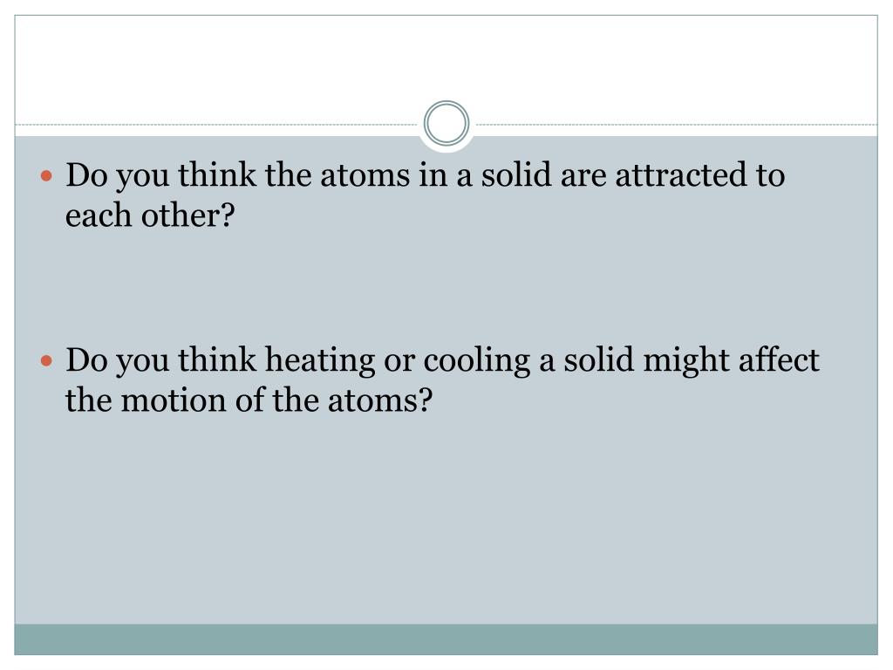The height and width of the screenshot is (670, 893).
Task: Click the question mark after 'each other'
Action: tap(228, 215)
